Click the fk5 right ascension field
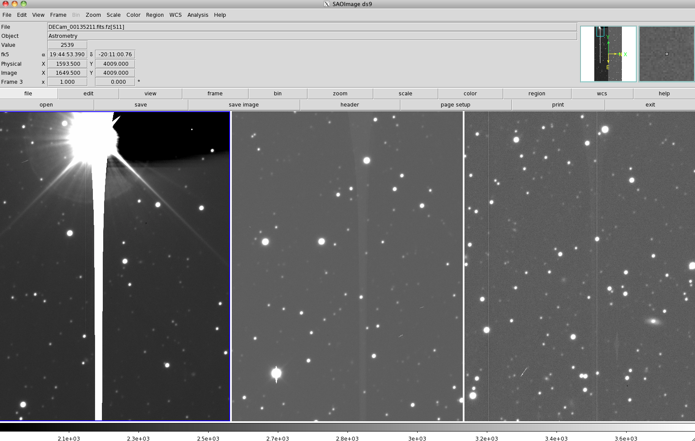The image size is (695, 441). point(67,55)
